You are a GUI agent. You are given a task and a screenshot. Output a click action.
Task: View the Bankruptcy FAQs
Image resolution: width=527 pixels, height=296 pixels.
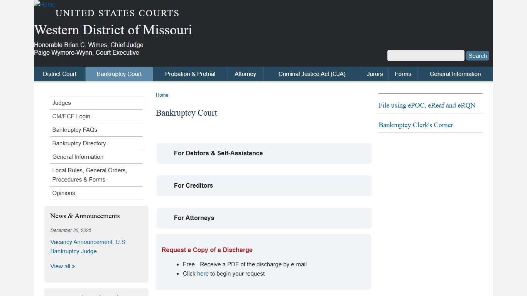75,130
